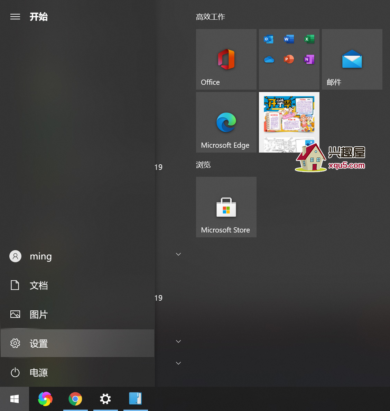390x411 pixels.
Task: Open the Photos live tile thumbnail
Action: [x=289, y=122]
